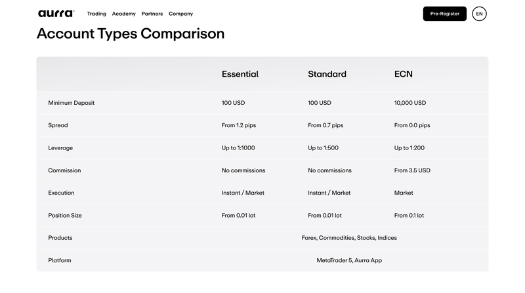This screenshot has width=525, height=293.
Task: Click the Forex, Commodities, Stocks, Indices text
Action: pyautogui.click(x=349, y=238)
